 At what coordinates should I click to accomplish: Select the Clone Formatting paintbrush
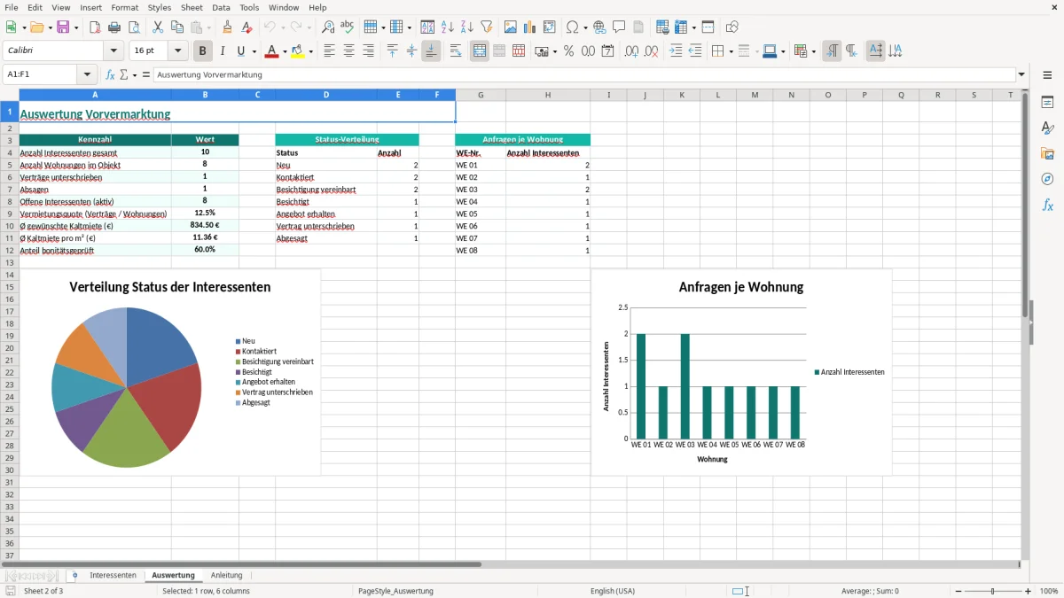point(227,27)
